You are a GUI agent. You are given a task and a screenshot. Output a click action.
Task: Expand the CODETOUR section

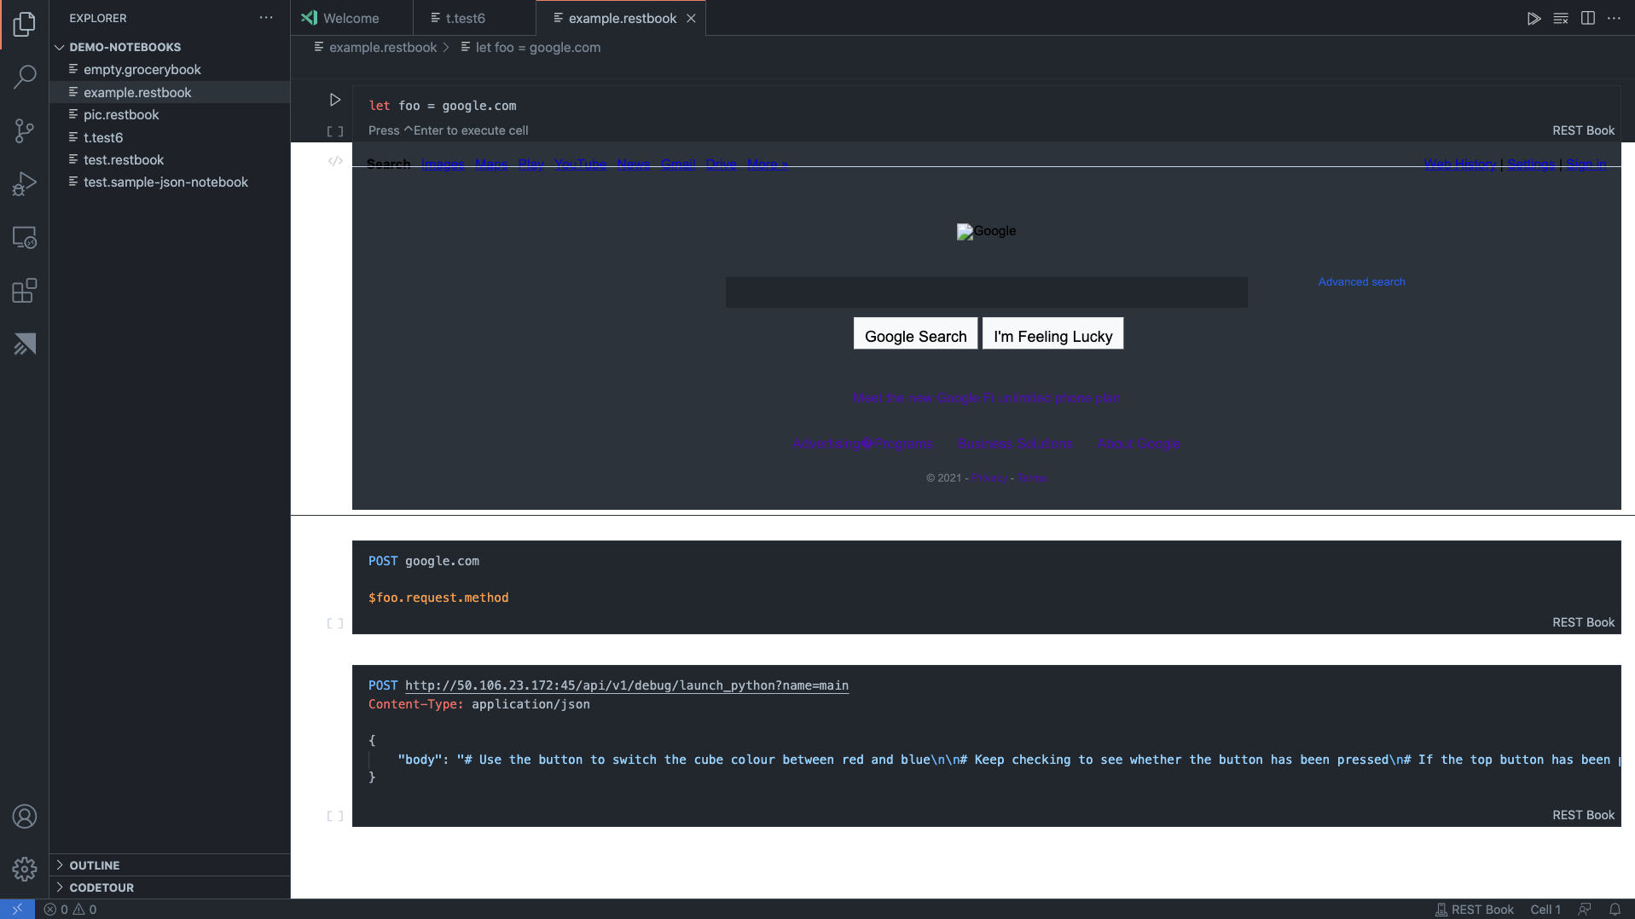coord(101,887)
